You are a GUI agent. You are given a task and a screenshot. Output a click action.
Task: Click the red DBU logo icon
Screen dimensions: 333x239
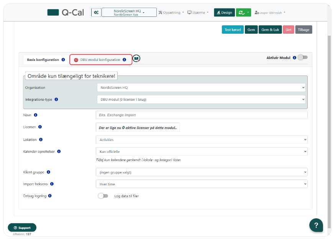click(76, 60)
